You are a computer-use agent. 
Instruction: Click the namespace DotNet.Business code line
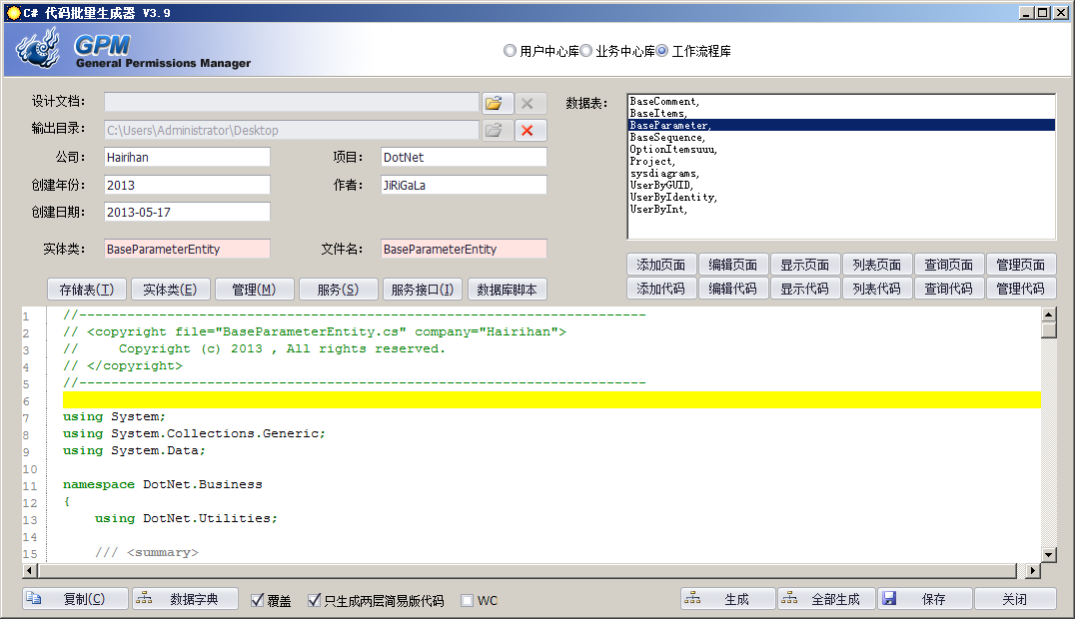(x=163, y=484)
